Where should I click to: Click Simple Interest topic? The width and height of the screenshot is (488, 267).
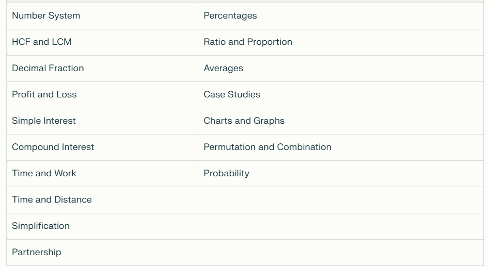pyautogui.click(x=43, y=121)
